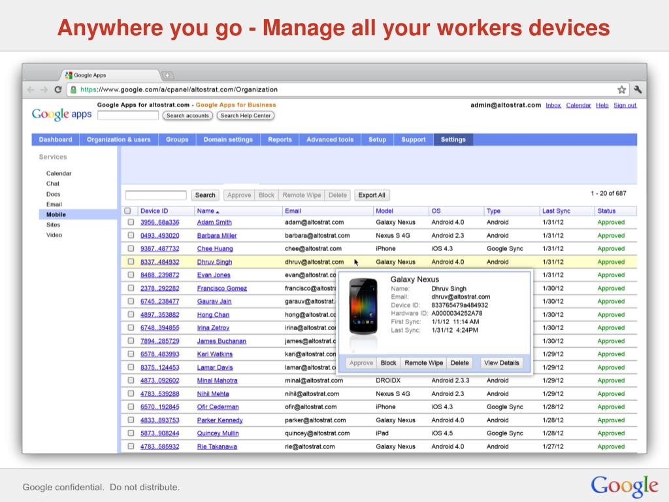The height and width of the screenshot is (502, 669).
Task: Open device ID 3956..68a336
Action: click(159, 222)
